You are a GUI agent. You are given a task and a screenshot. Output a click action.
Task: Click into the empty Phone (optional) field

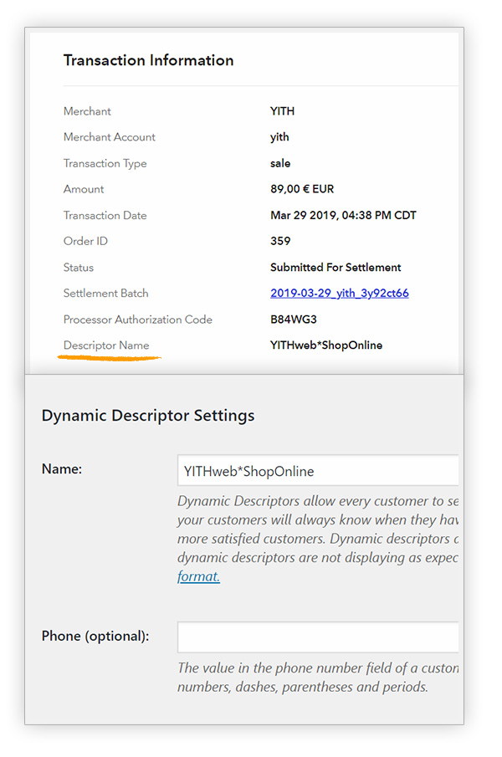318,637
